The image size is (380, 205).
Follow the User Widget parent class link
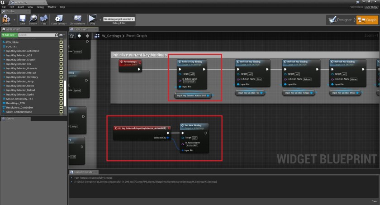370,7
